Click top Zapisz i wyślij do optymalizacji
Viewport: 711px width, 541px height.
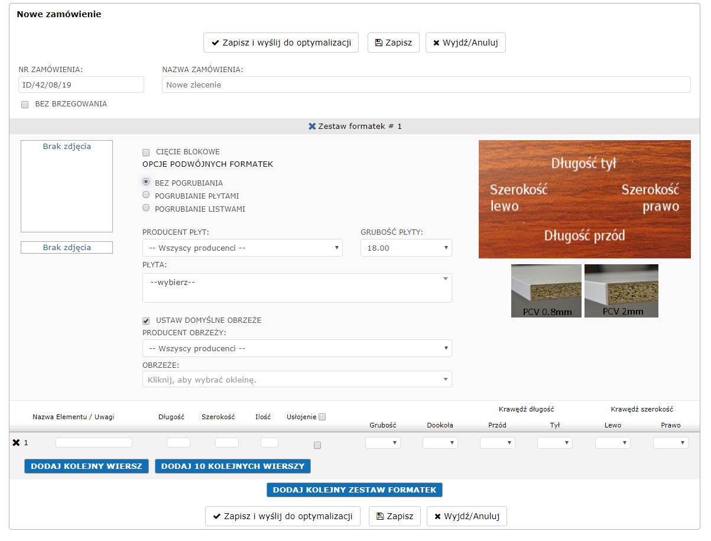click(281, 43)
